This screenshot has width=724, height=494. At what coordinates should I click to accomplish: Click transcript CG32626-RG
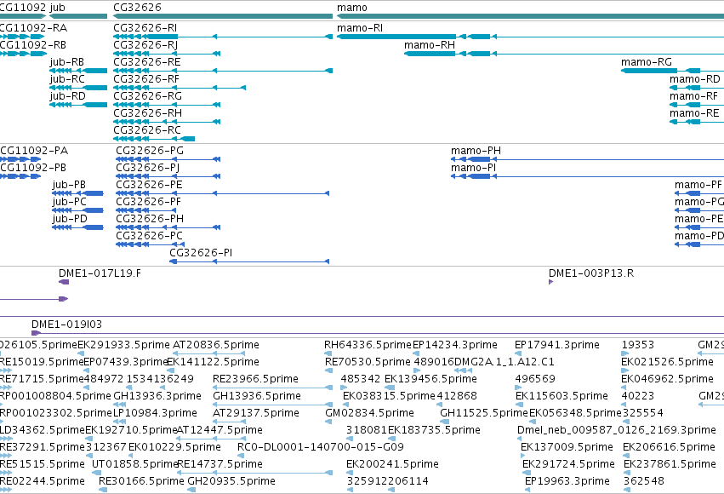148,96
